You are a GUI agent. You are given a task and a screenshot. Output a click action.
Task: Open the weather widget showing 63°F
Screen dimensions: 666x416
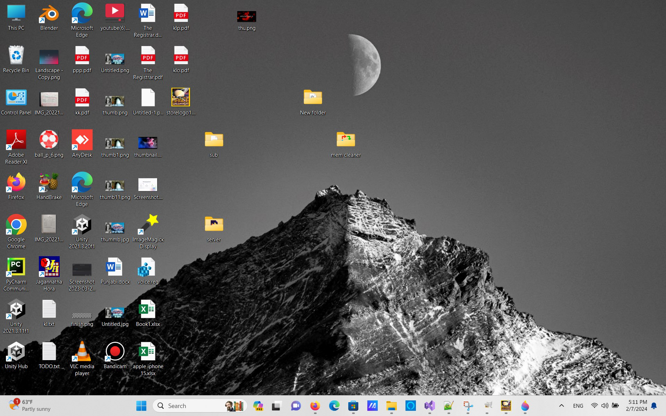tap(30, 406)
